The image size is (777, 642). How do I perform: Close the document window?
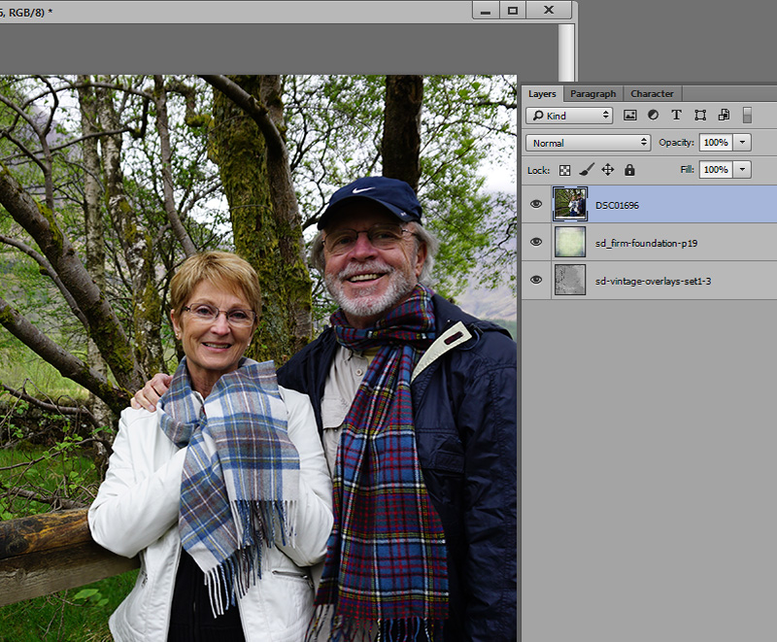click(x=549, y=11)
